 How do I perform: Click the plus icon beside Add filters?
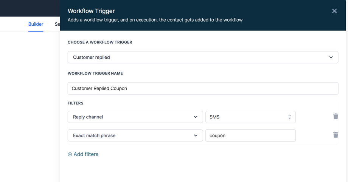70,154
